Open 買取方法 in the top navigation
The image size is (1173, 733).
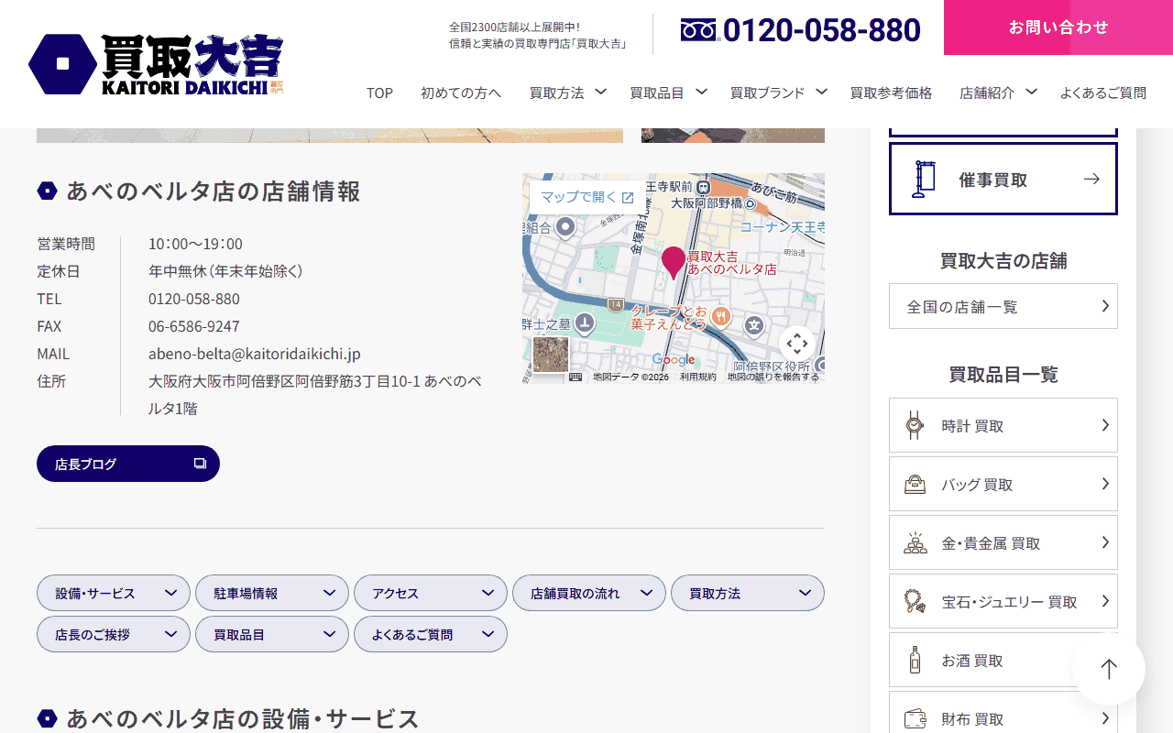click(x=567, y=93)
